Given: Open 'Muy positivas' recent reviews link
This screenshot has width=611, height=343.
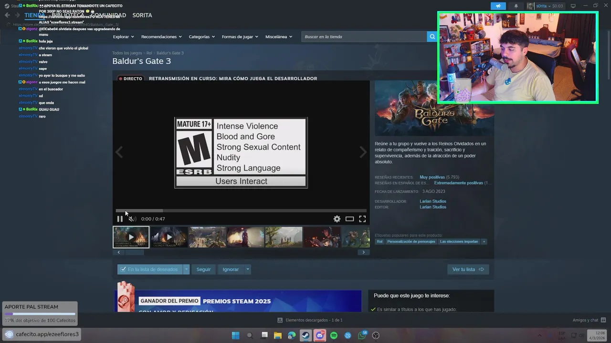Looking at the screenshot, I should pos(432,177).
